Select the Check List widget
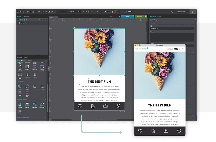Image resolution: width=216 pixels, height=142 pixels. coord(34,75)
